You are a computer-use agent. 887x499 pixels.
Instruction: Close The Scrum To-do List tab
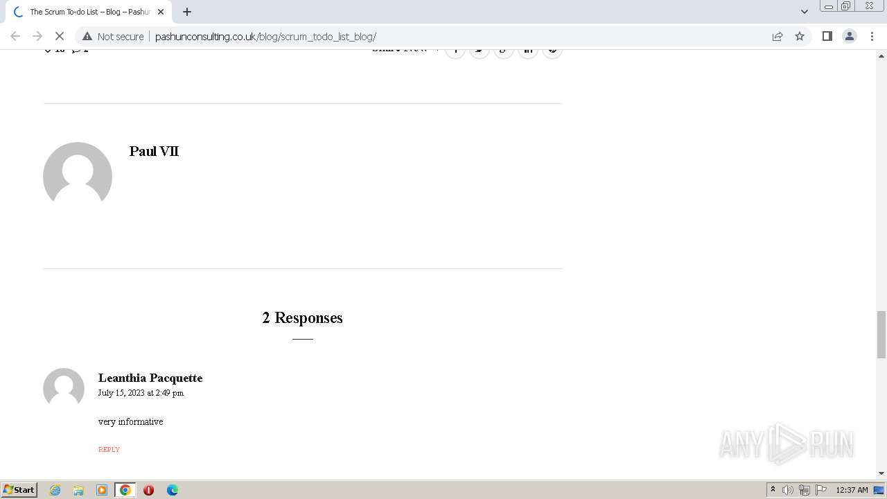161,12
